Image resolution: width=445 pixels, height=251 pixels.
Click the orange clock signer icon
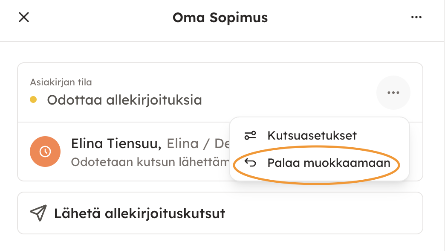point(45,151)
